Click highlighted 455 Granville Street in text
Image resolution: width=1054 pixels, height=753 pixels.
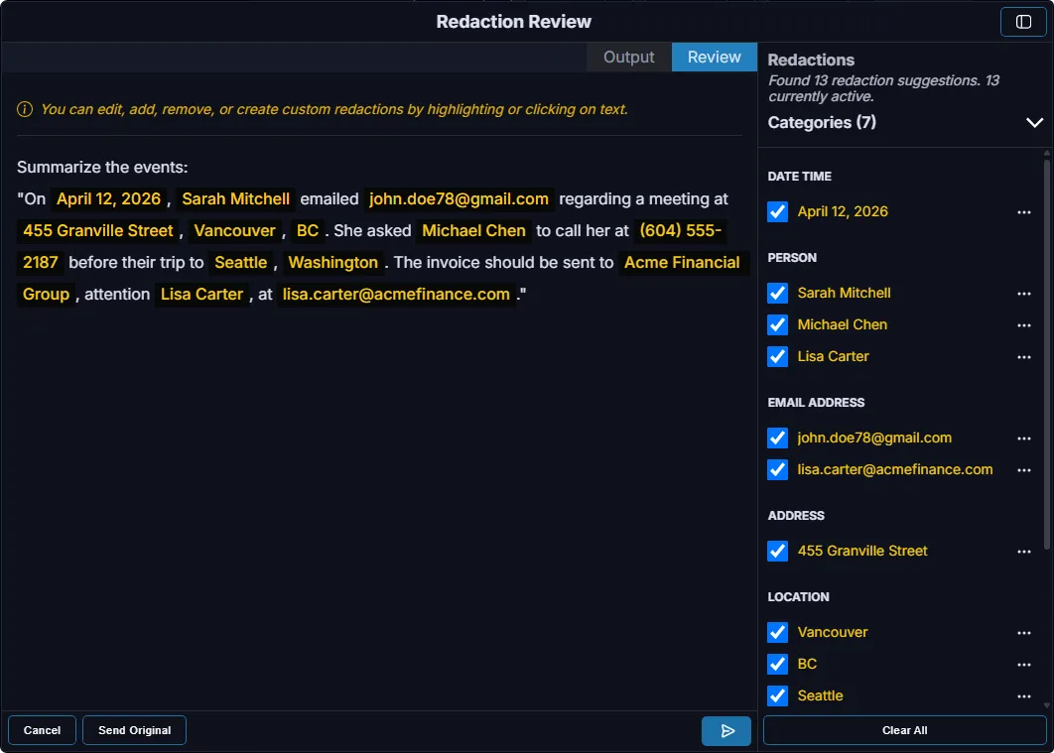(x=97, y=230)
